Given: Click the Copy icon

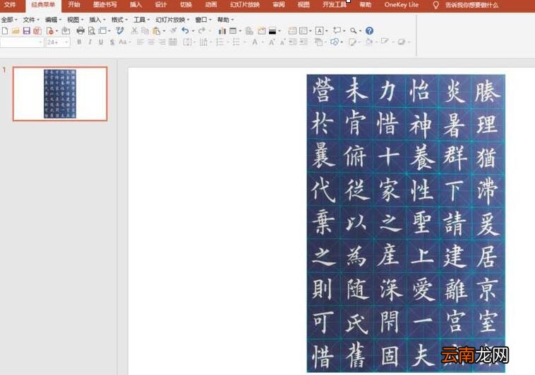Looking at the screenshot, I should [x=145, y=31].
